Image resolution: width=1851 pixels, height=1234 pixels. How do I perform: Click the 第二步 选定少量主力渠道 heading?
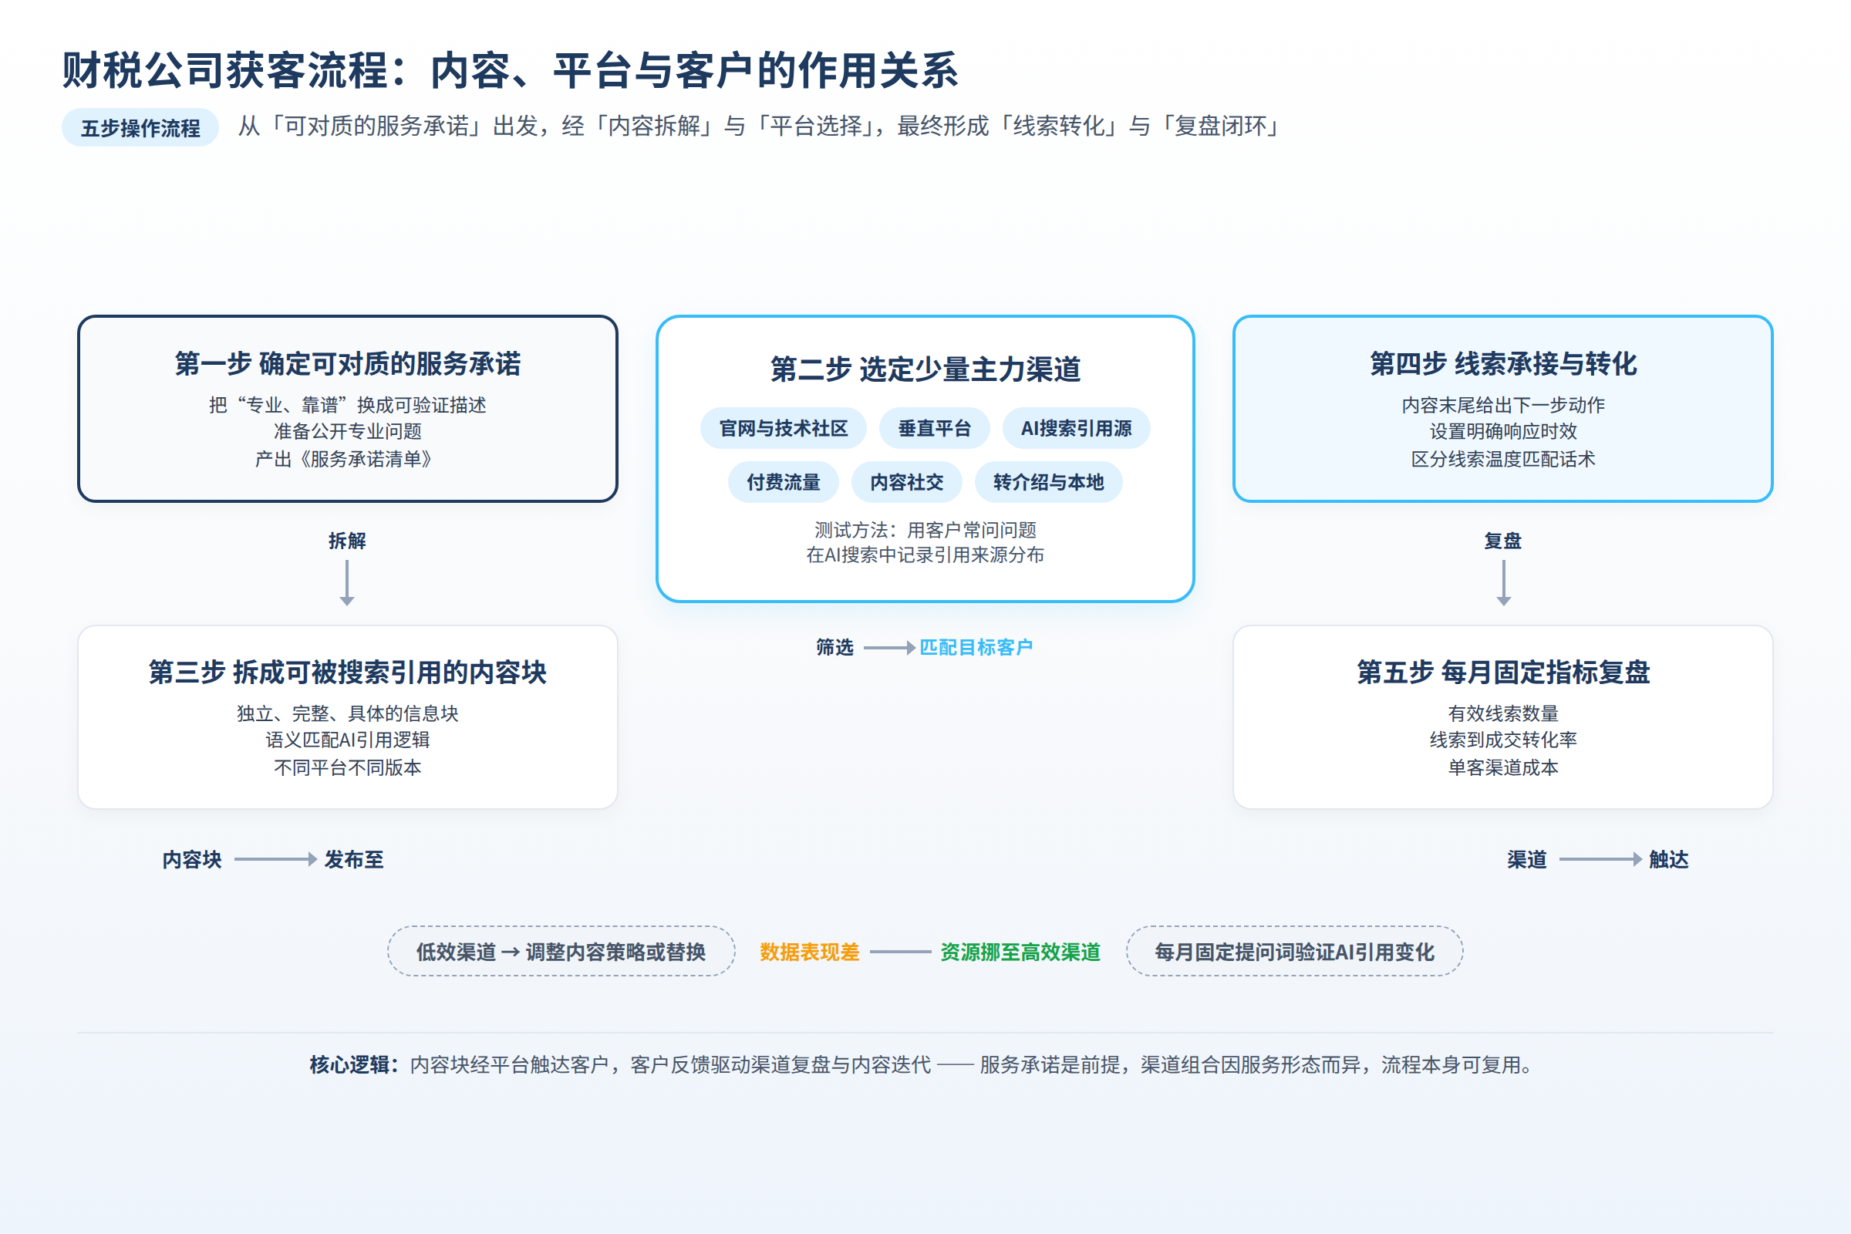pyautogui.click(x=925, y=369)
